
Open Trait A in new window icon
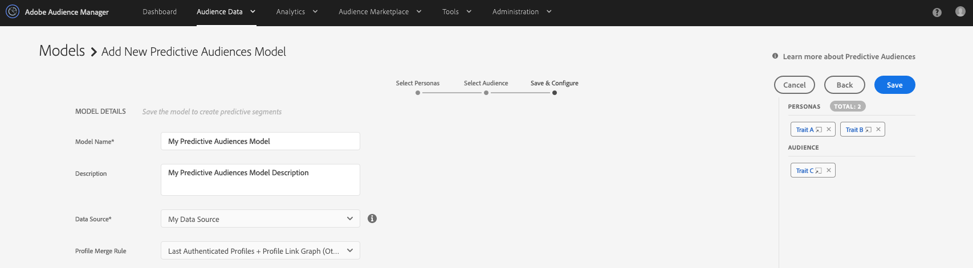click(819, 130)
